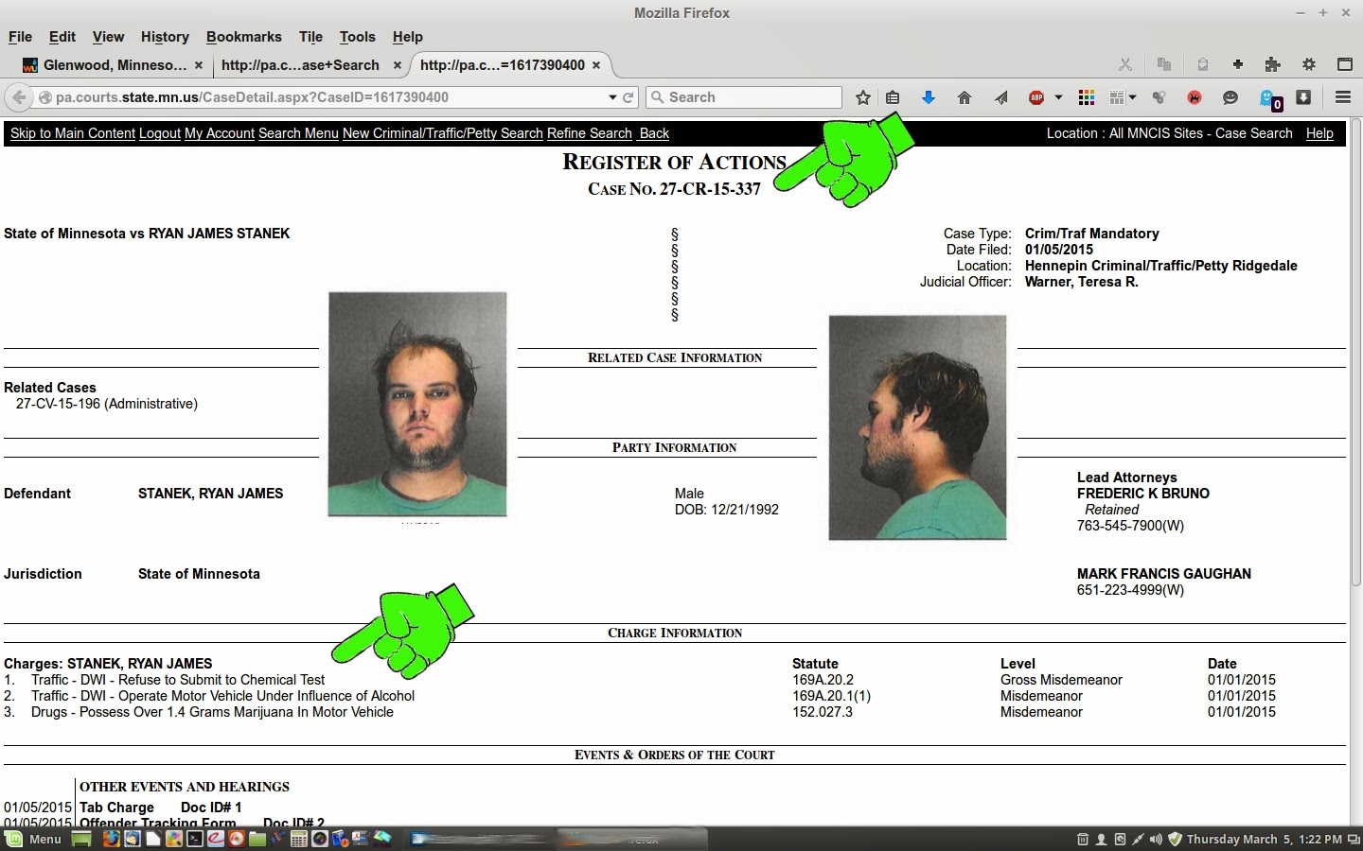Expand the address bar history dropdown
Viewport: 1363px width, 851px height.
tap(611, 97)
